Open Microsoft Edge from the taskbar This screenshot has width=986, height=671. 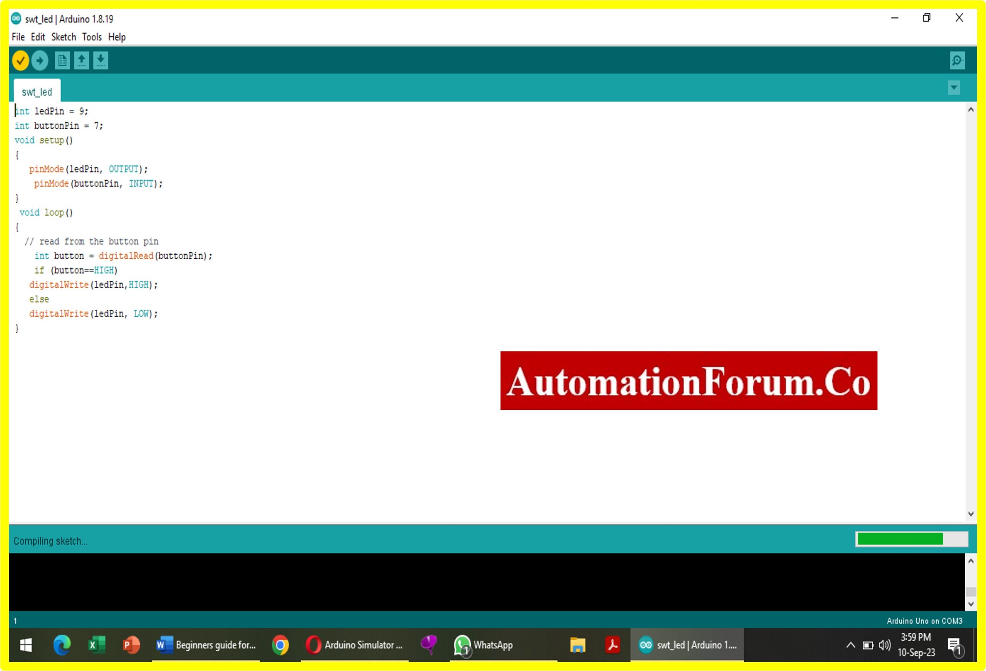(62, 645)
